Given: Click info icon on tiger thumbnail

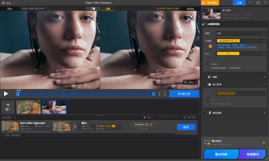Looking at the screenshot, I should pyautogui.click(x=19, y=103).
